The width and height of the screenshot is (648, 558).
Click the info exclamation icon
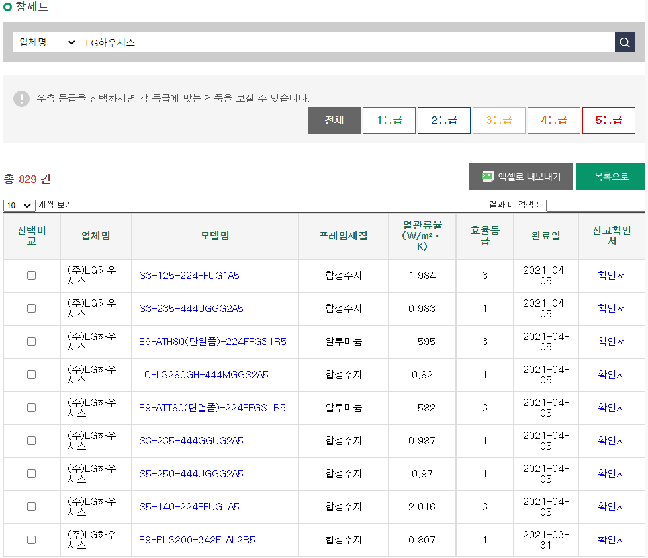21,99
